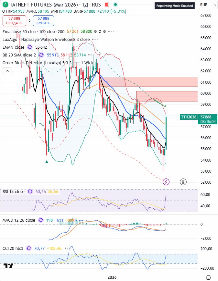This screenshot has width=218, height=281.
Task: Open the more options dots on Ema row
Action: pos(112,31)
